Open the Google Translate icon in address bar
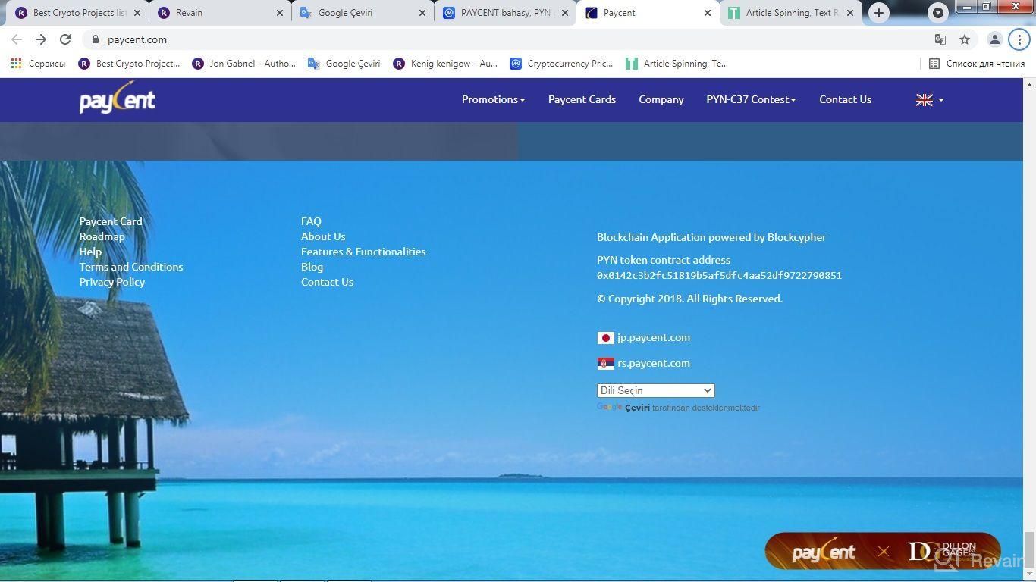The width and height of the screenshot is (1036, 582). pyautogui.click(x=940, y=39)
